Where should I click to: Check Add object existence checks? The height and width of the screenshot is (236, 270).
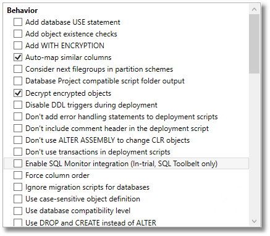coord(18,33)
